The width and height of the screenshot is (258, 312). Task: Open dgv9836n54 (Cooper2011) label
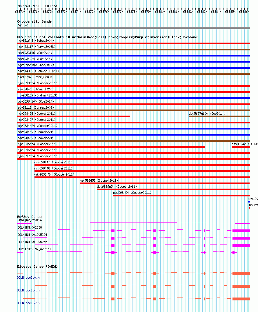pos(37,150)
